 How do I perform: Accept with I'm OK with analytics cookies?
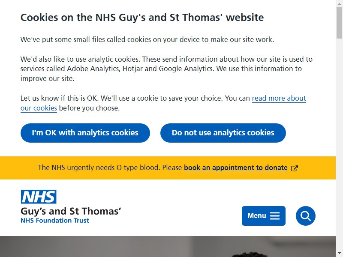coord(85,133)
